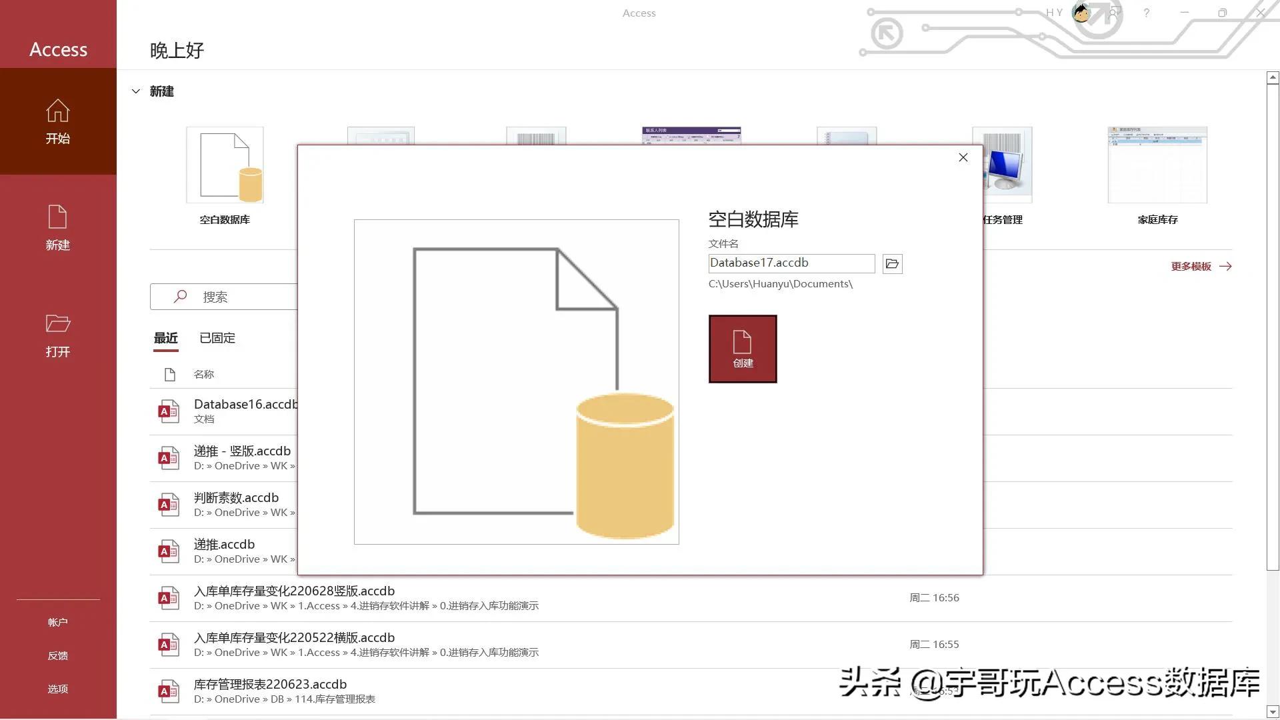The image size is (1280, 720).
Task: Click the 创建 button to create database
Action: [742, 349]
